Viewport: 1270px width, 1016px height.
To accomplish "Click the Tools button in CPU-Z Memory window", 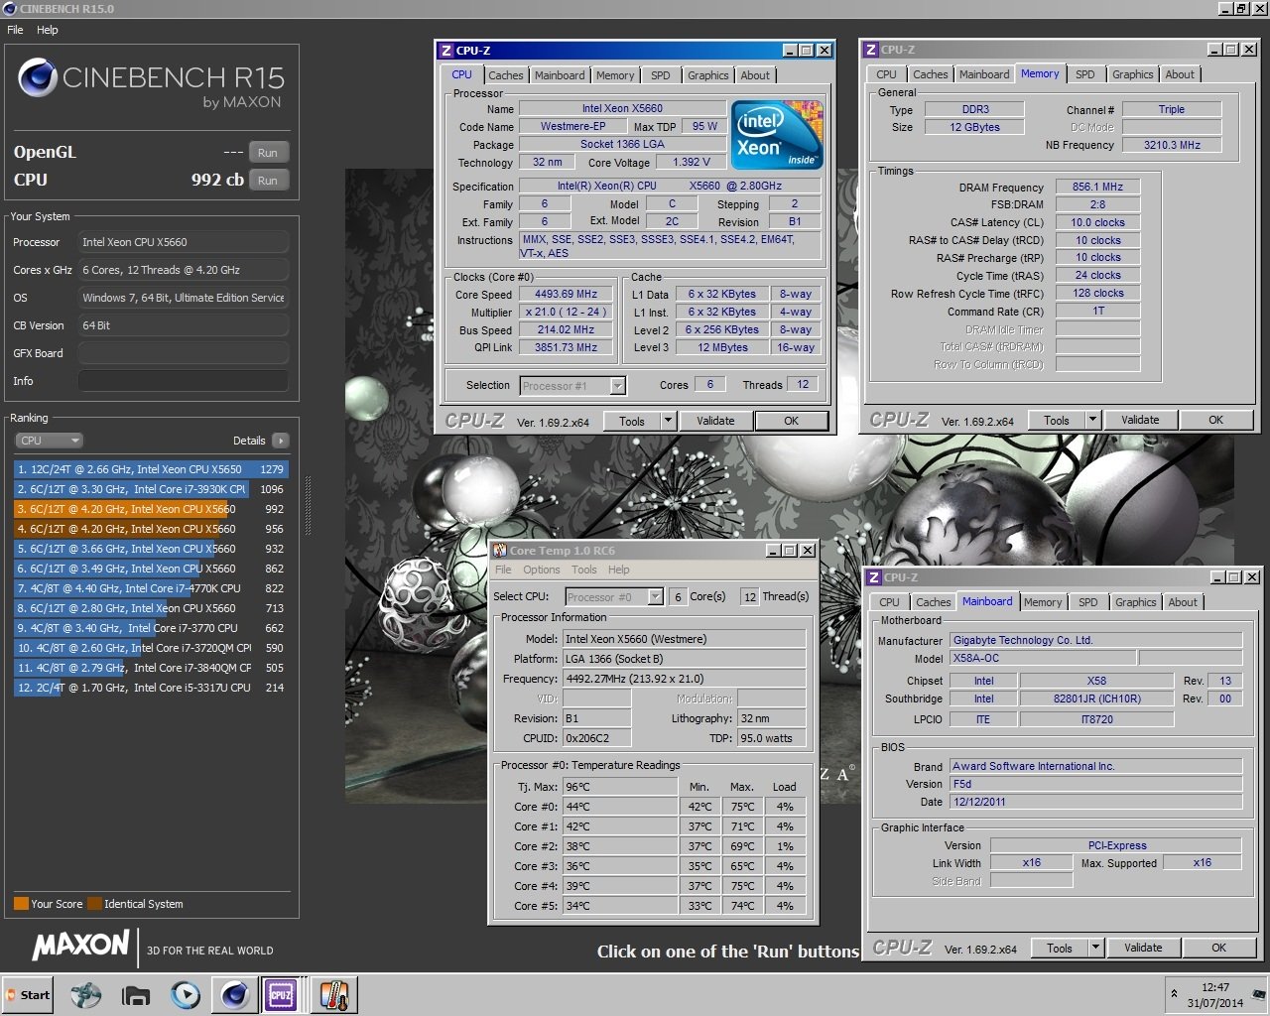I will pyautogui.click(x=1057, y=420).
